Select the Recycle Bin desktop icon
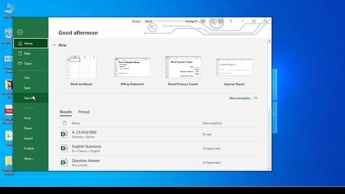345x194 pixels. [x=8, y=36]
